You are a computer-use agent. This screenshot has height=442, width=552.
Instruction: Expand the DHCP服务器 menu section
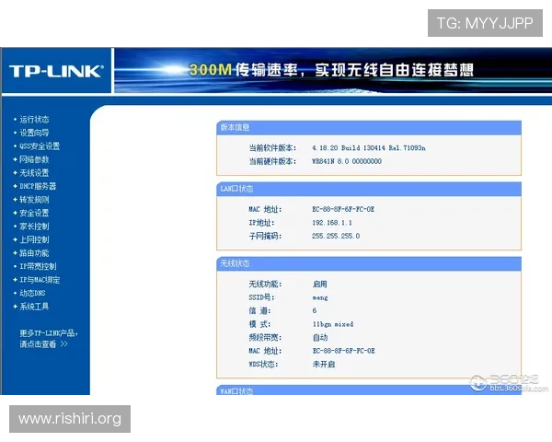point(38,186)
